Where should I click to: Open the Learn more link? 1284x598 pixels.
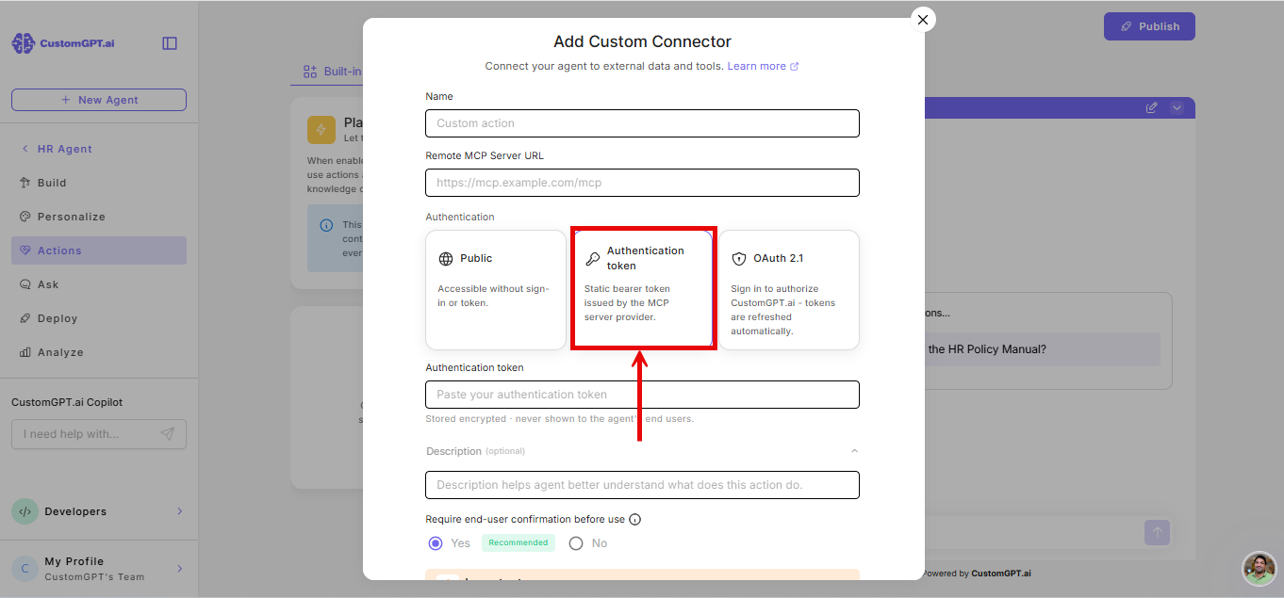[763, 66]
